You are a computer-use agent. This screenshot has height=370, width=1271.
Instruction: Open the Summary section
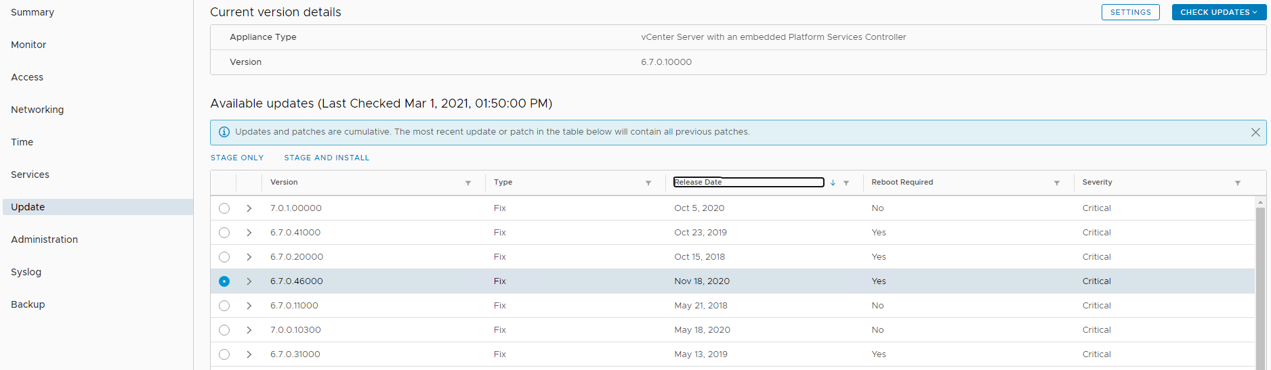(x=33, y=12)
